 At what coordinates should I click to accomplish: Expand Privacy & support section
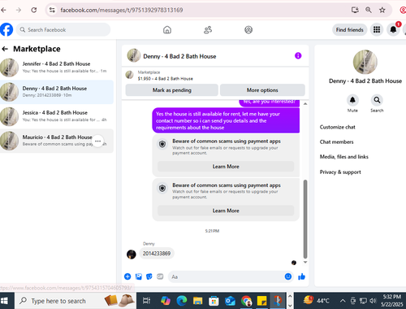click(x=340, y=172)
